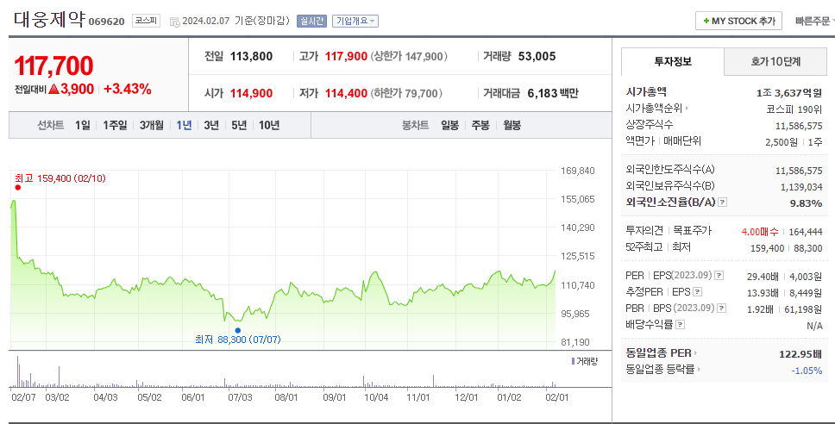The height and width of the screenshot is (424, 835).
Task: Click the 최저 88,300 (07/07) chart label
Action: tap(237, 340)
